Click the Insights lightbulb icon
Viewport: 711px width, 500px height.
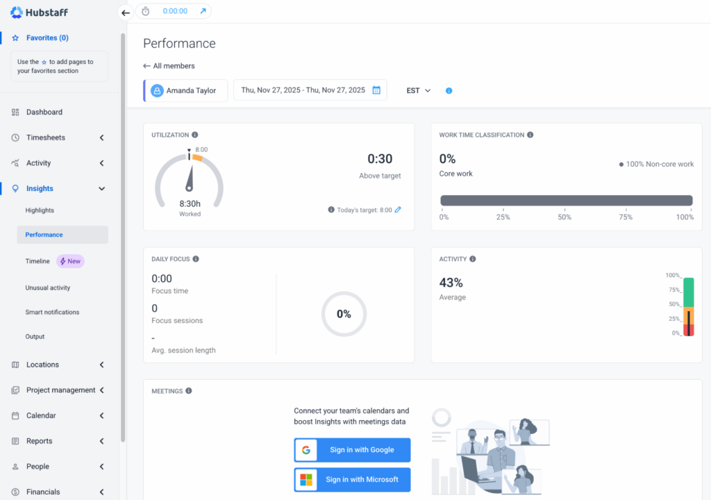(14, 188)
